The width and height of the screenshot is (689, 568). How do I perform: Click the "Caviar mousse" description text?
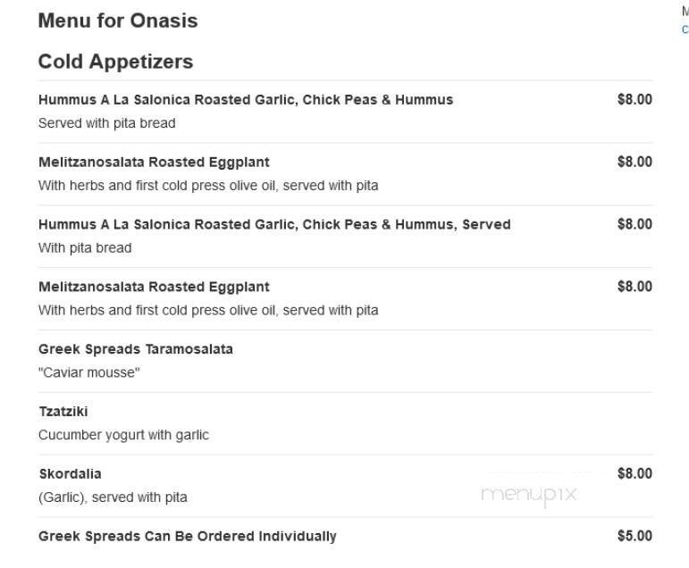89,372
